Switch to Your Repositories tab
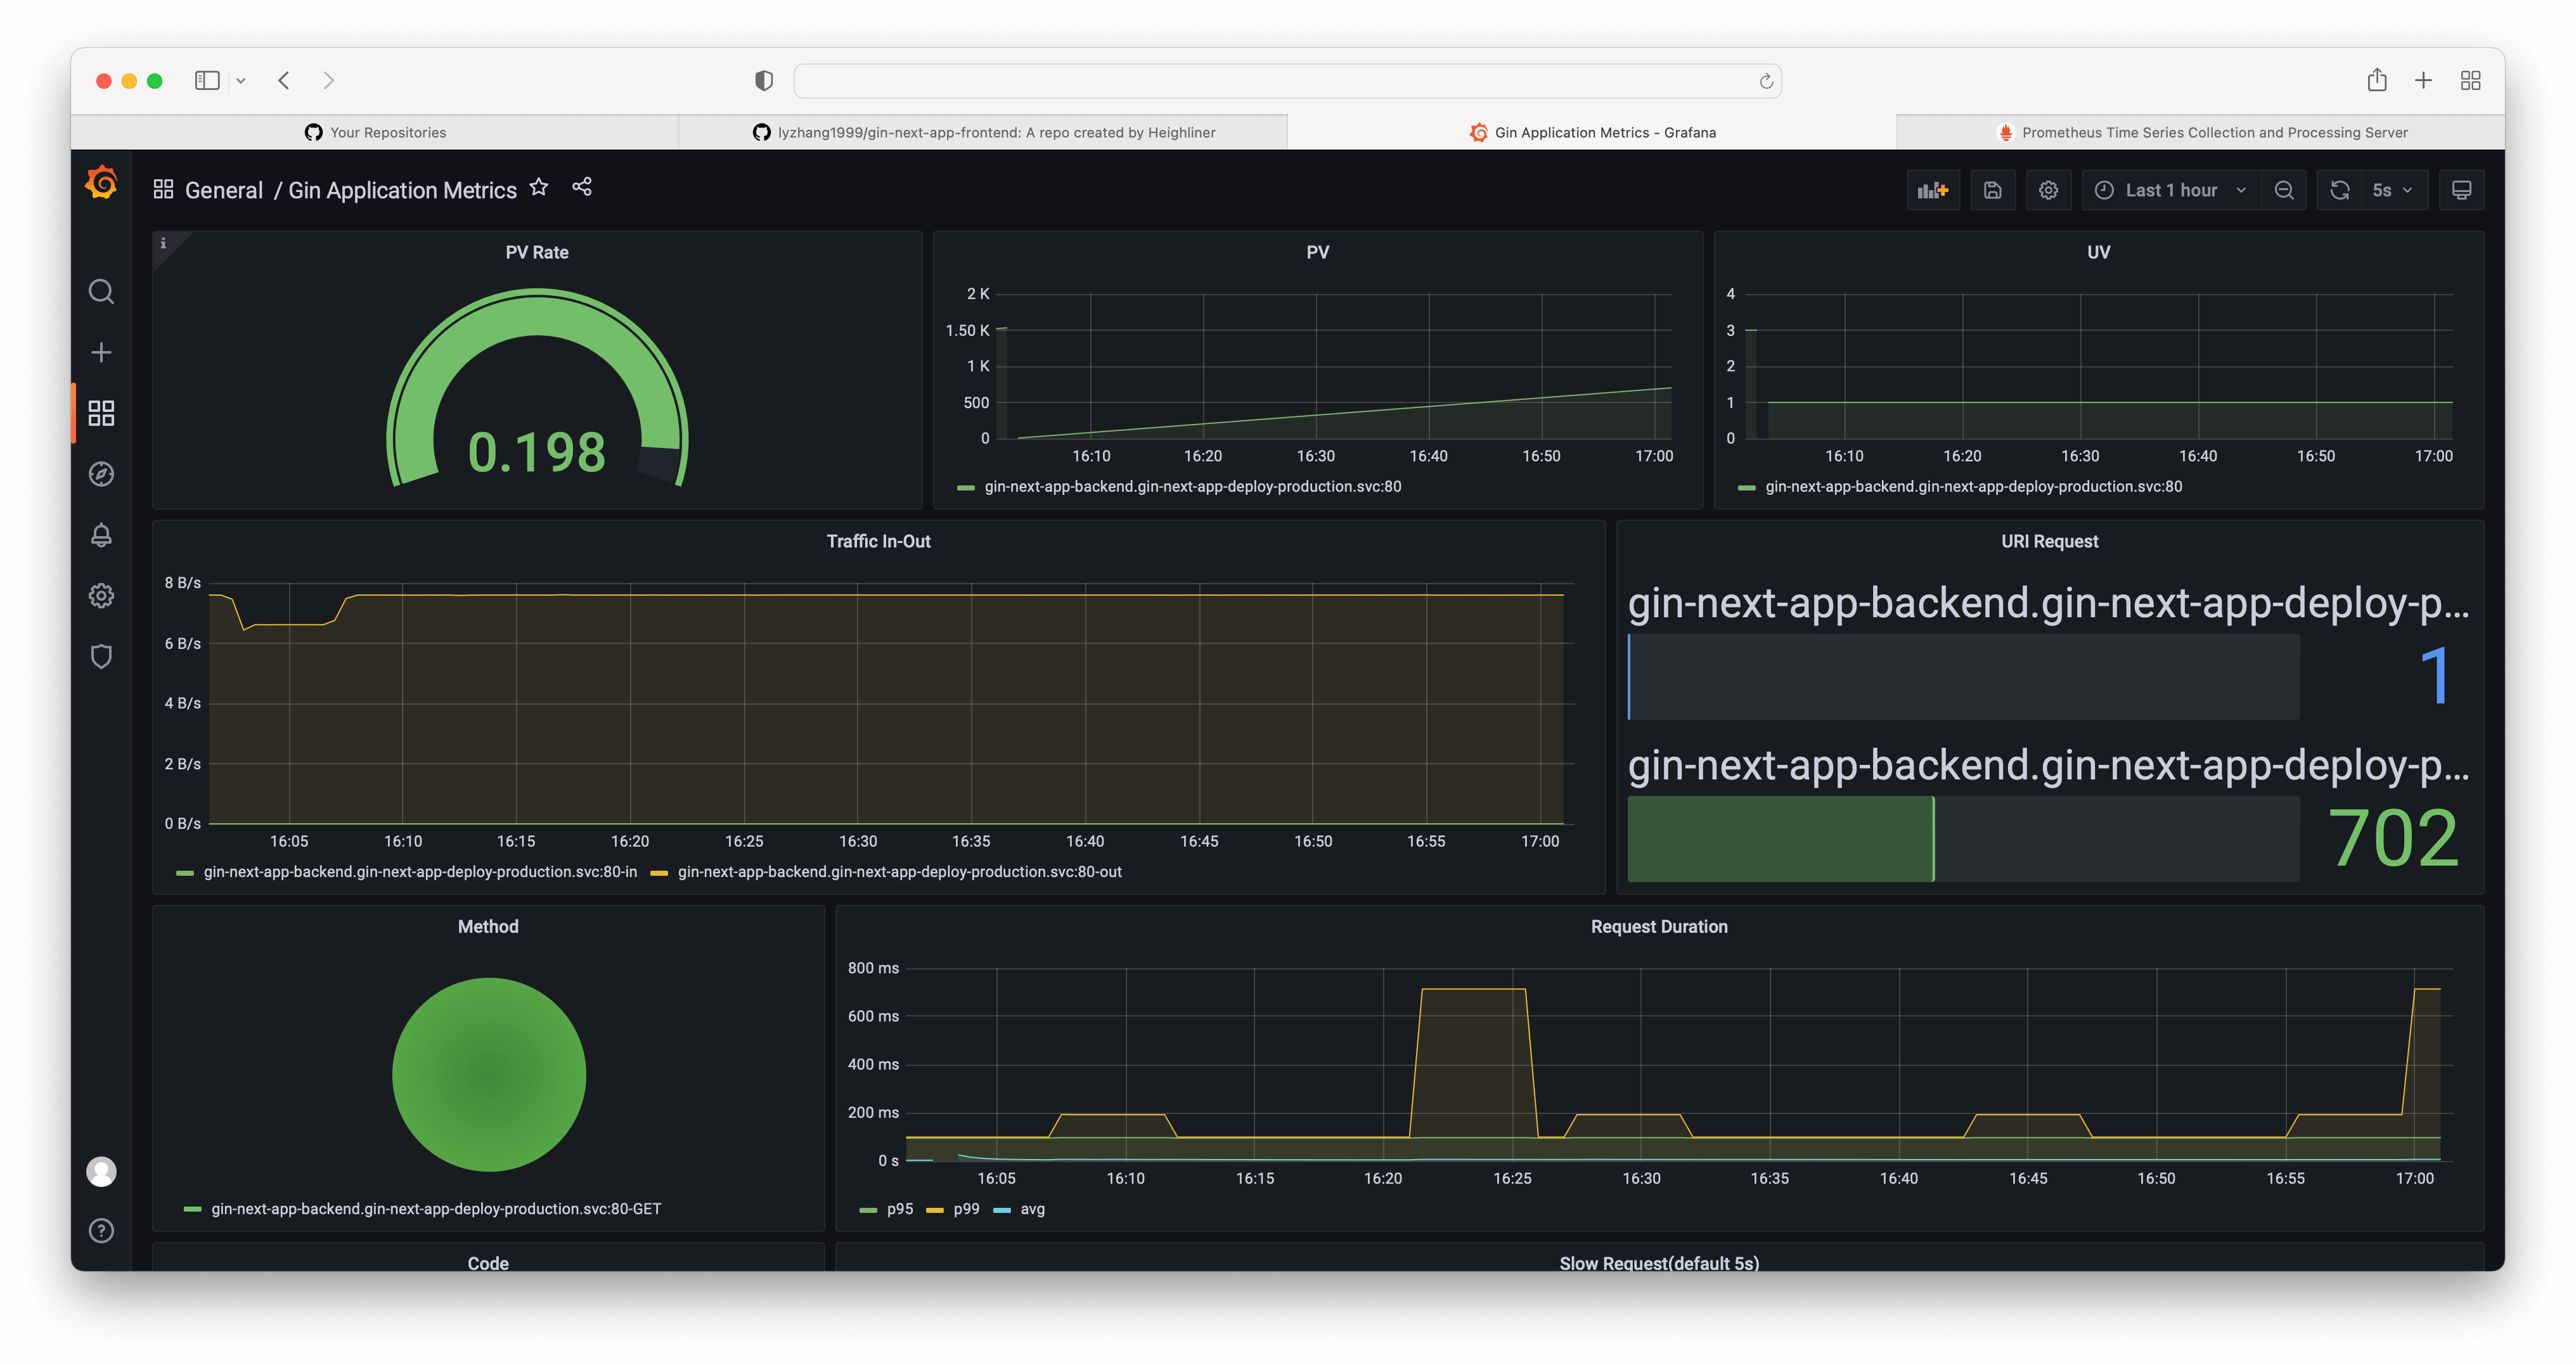 tap(375, 132)
